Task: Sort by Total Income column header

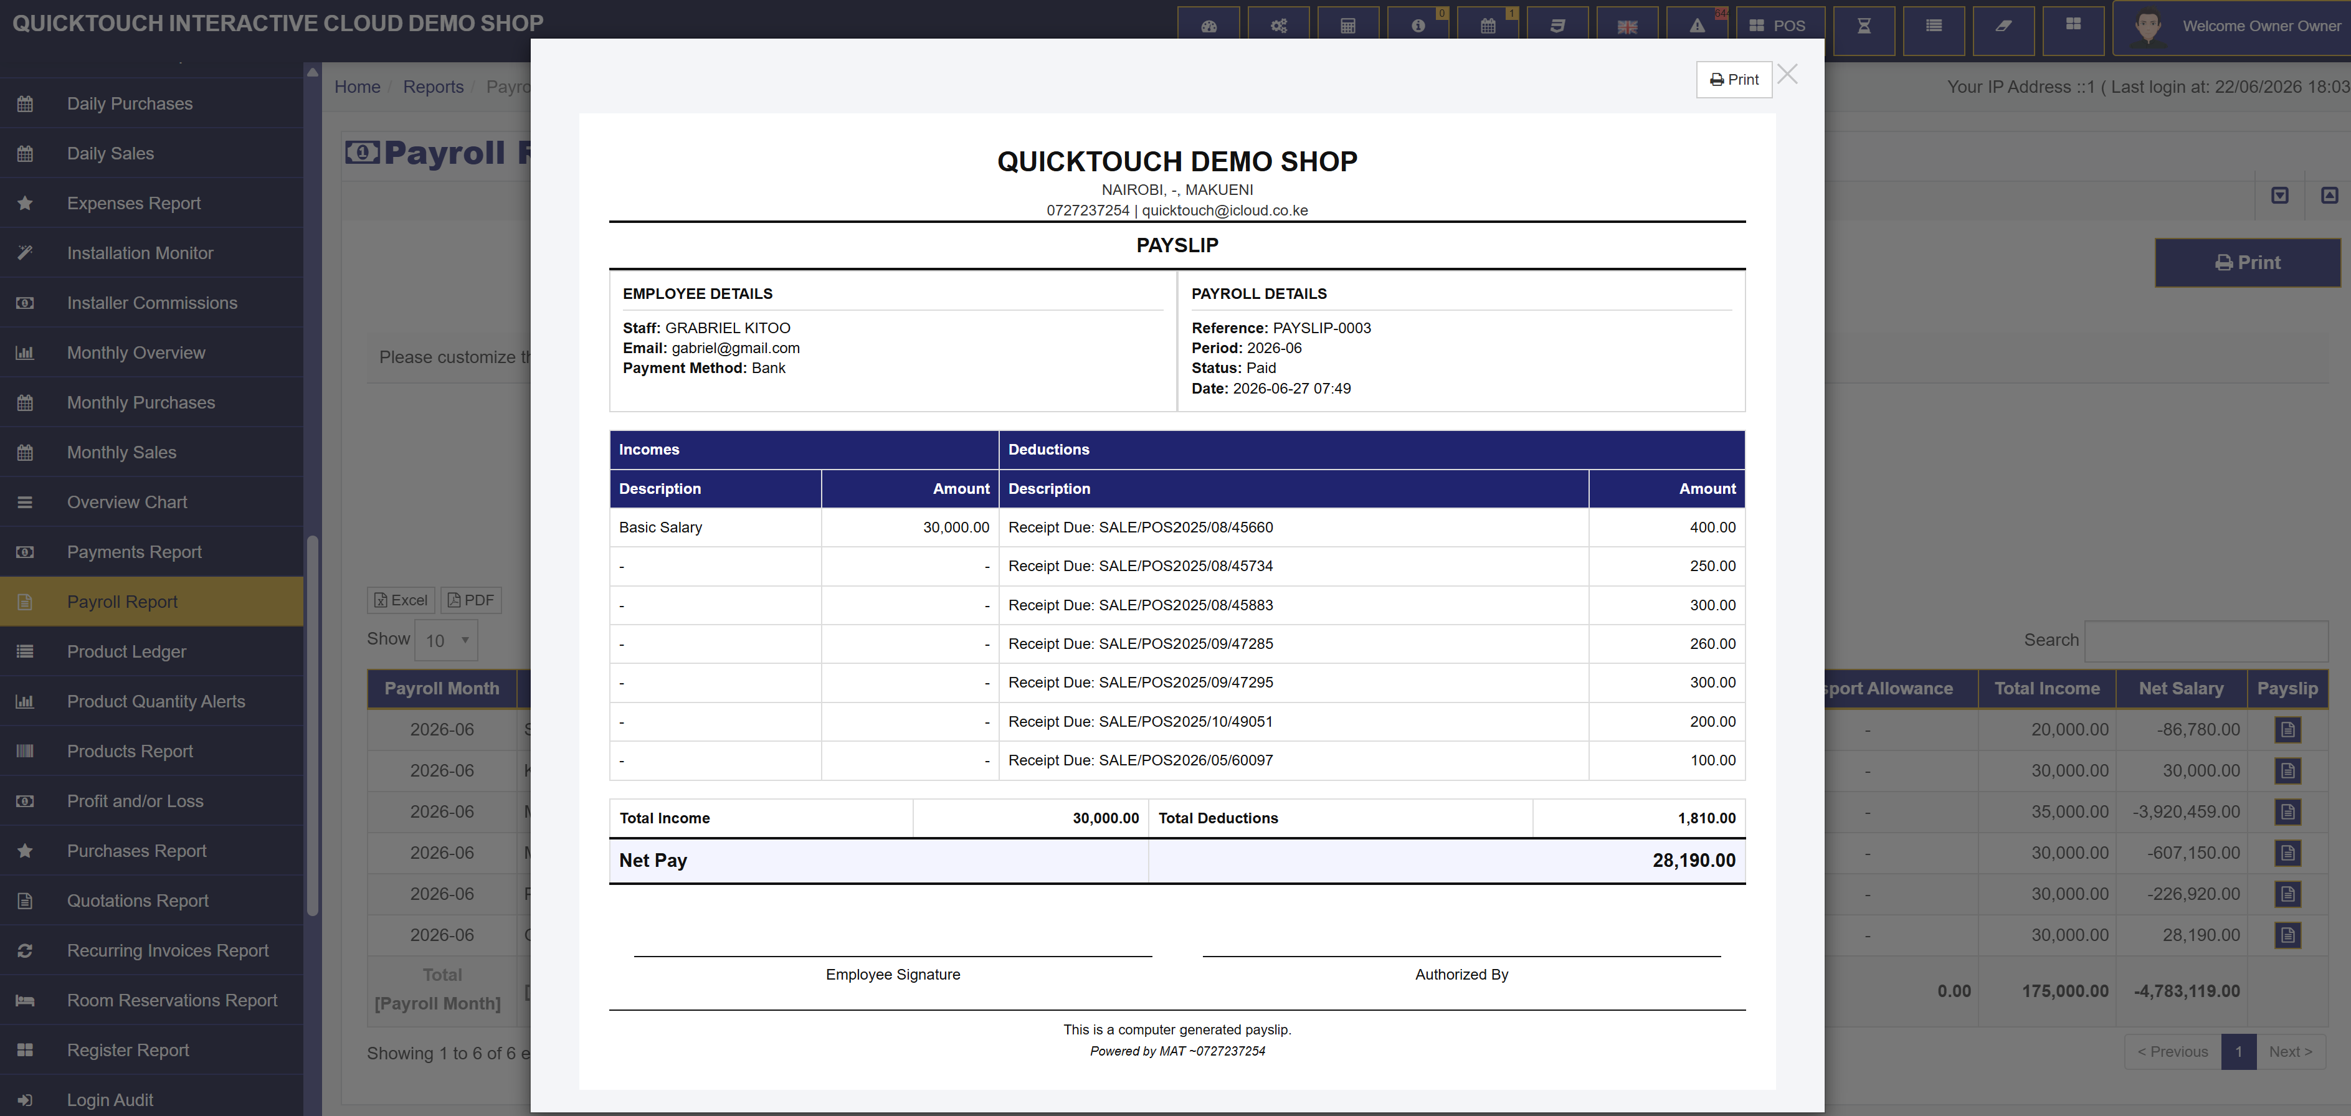Action: click(2047, 689)
